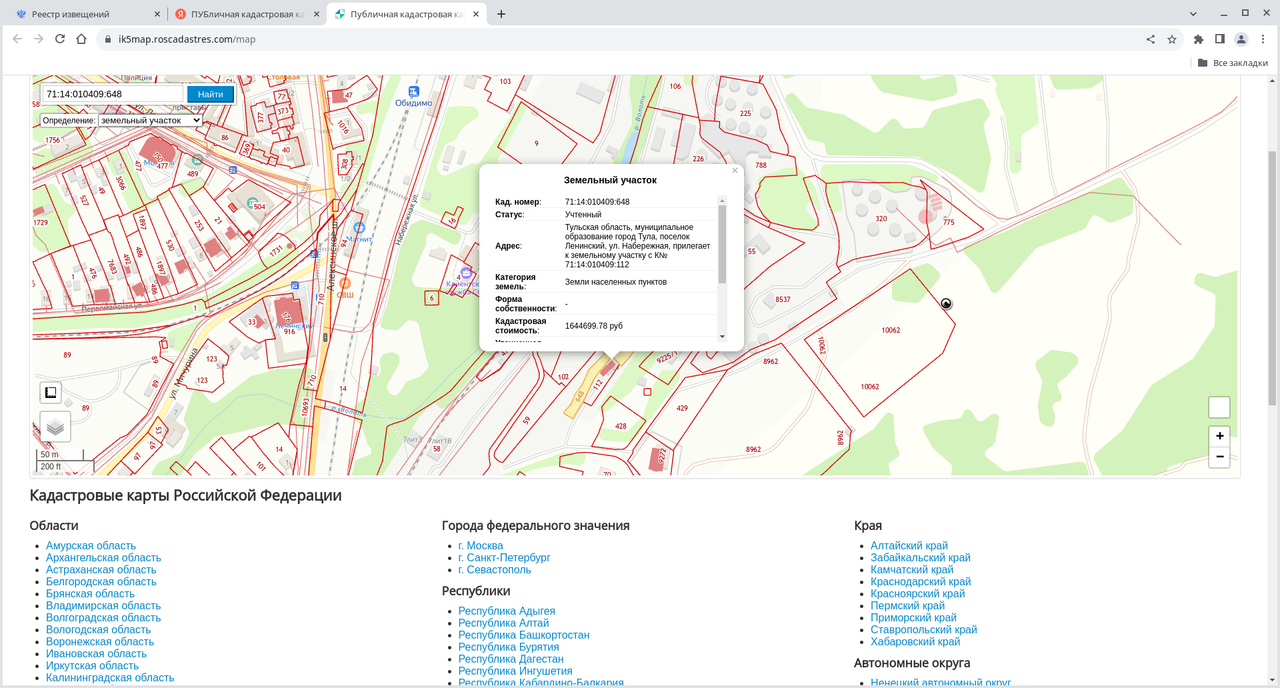The width and height of the screenshot is (1280, 688).
Task: Expand the tab search chevron
Action: coord(1193,14)
